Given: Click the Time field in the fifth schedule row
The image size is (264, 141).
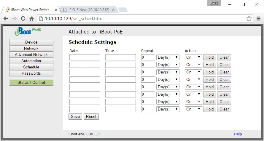Looking at the screenshot, I should tap(120, 87).
